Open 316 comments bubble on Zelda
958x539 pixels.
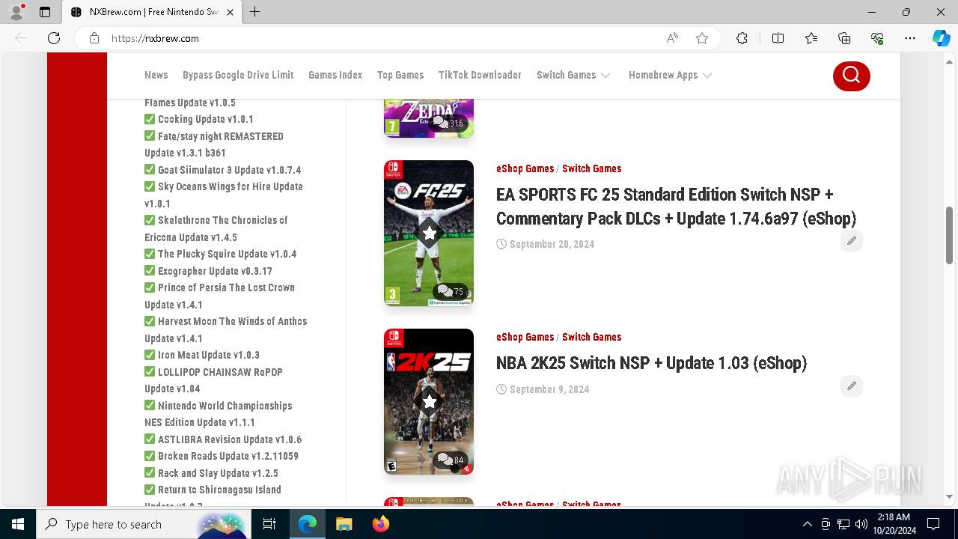pos(448,123)
